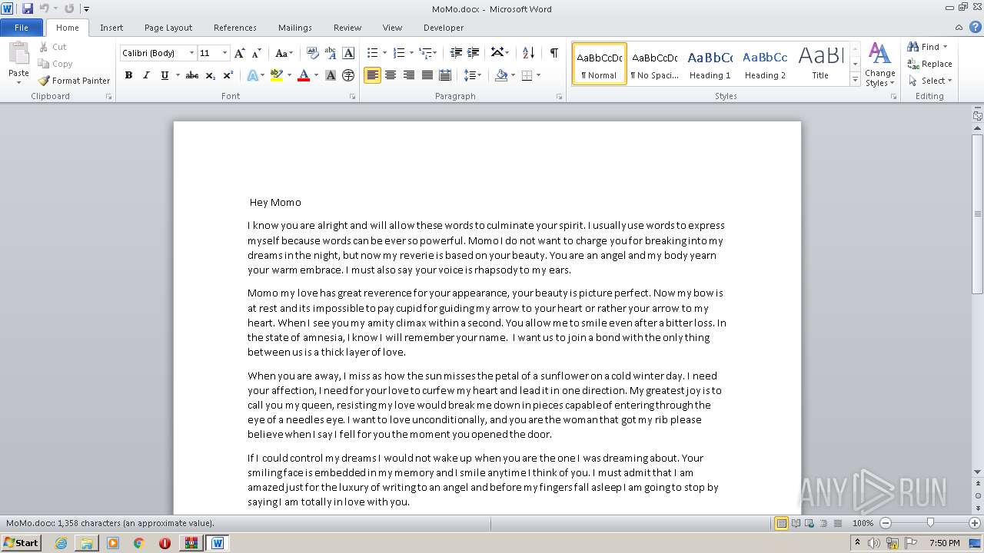Click Character Border icon
This screenshot has width=984, height=553.
(348, 53)
